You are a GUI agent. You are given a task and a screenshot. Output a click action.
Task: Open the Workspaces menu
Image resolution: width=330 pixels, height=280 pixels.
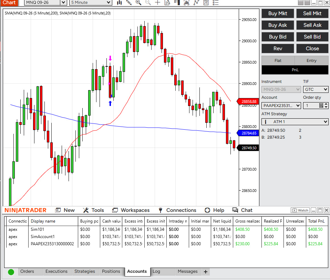[x=131, y=210]
